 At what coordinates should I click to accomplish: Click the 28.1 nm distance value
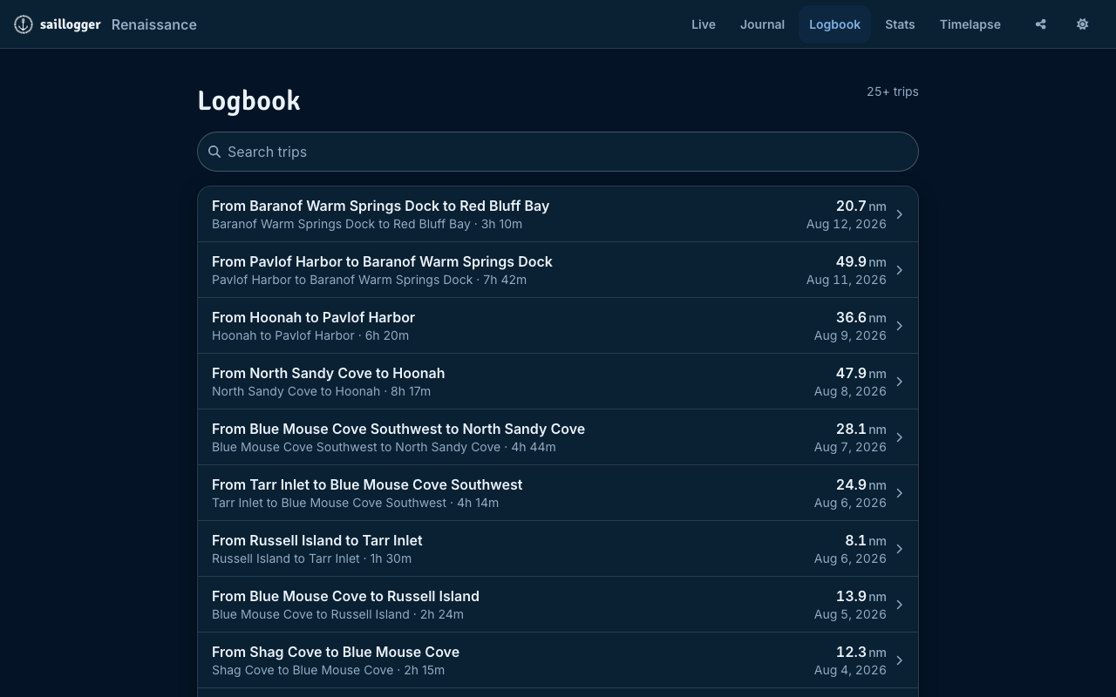point(861,429)
